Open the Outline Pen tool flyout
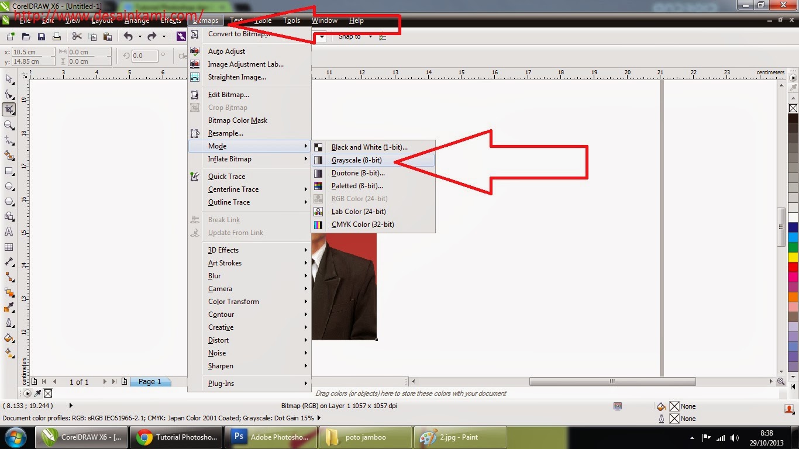The image size is (799, 449). [9, 323]
